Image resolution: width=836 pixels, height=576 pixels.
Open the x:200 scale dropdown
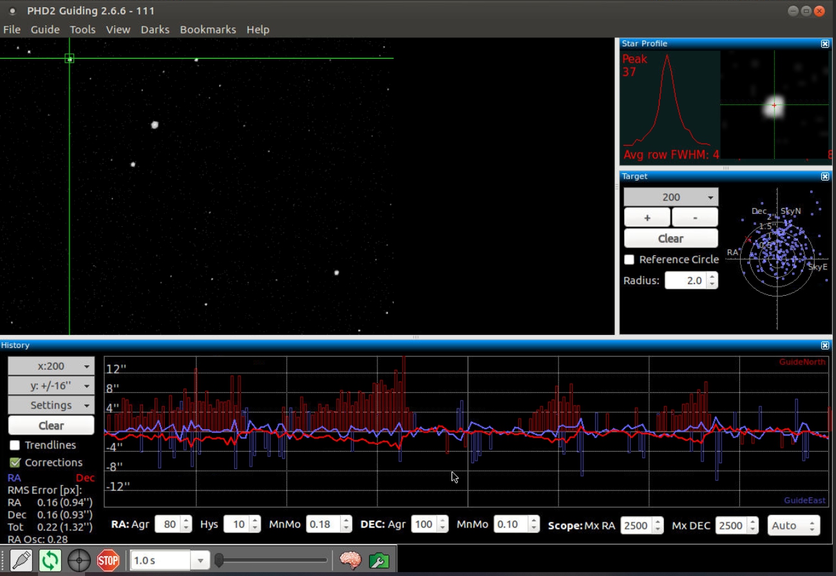[x=51, y=366]
